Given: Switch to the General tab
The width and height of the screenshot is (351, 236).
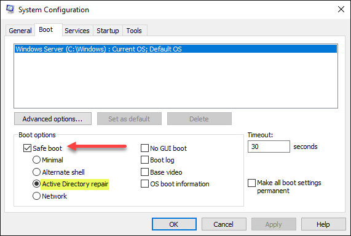Looking at the screenshot, I should coord(20,31).
